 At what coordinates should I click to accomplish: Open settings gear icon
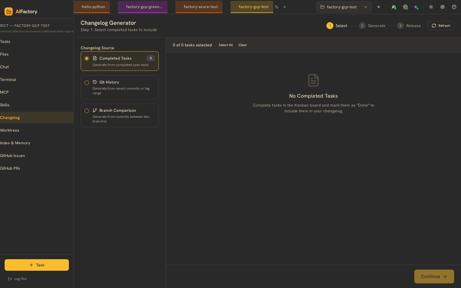pyautogui.click(x=443, y=7)
